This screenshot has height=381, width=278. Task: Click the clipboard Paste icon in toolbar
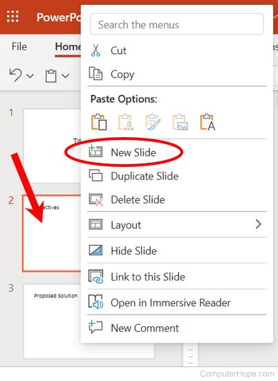[51, 76]
